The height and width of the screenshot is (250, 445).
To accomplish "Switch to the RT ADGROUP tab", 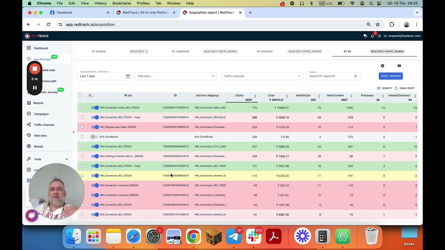I will [x=265, y=51].
